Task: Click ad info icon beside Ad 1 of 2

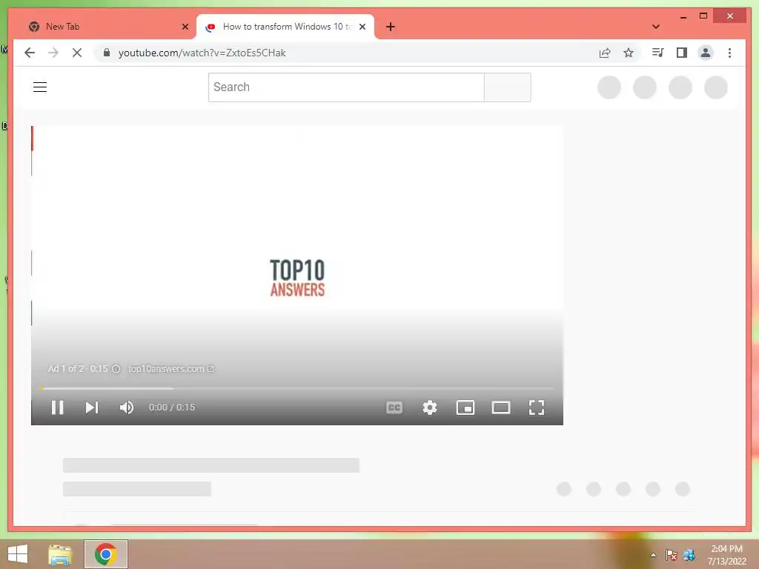Action: 116,369
